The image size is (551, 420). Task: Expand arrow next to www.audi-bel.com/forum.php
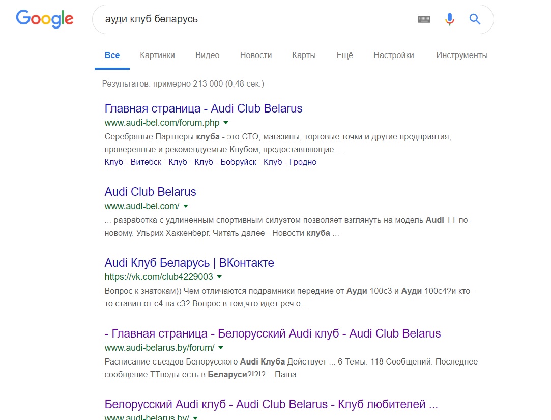pos(226,123)
